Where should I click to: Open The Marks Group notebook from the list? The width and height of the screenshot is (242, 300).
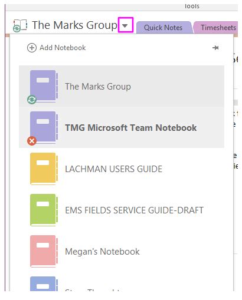click(x=122, y=86)
